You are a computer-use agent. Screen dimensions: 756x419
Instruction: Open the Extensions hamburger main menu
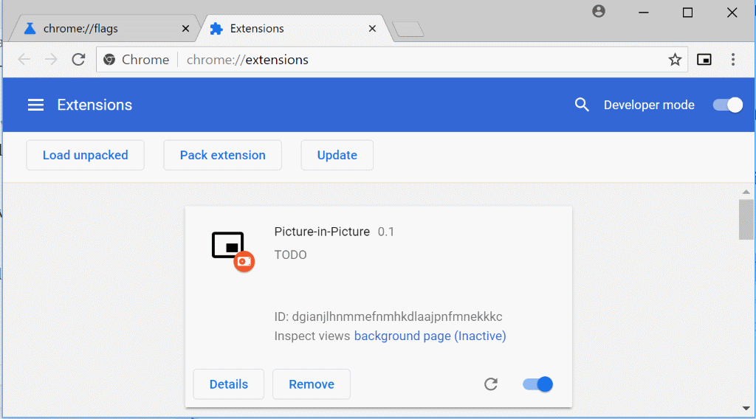pyautogui.click(x=35, y=105)
